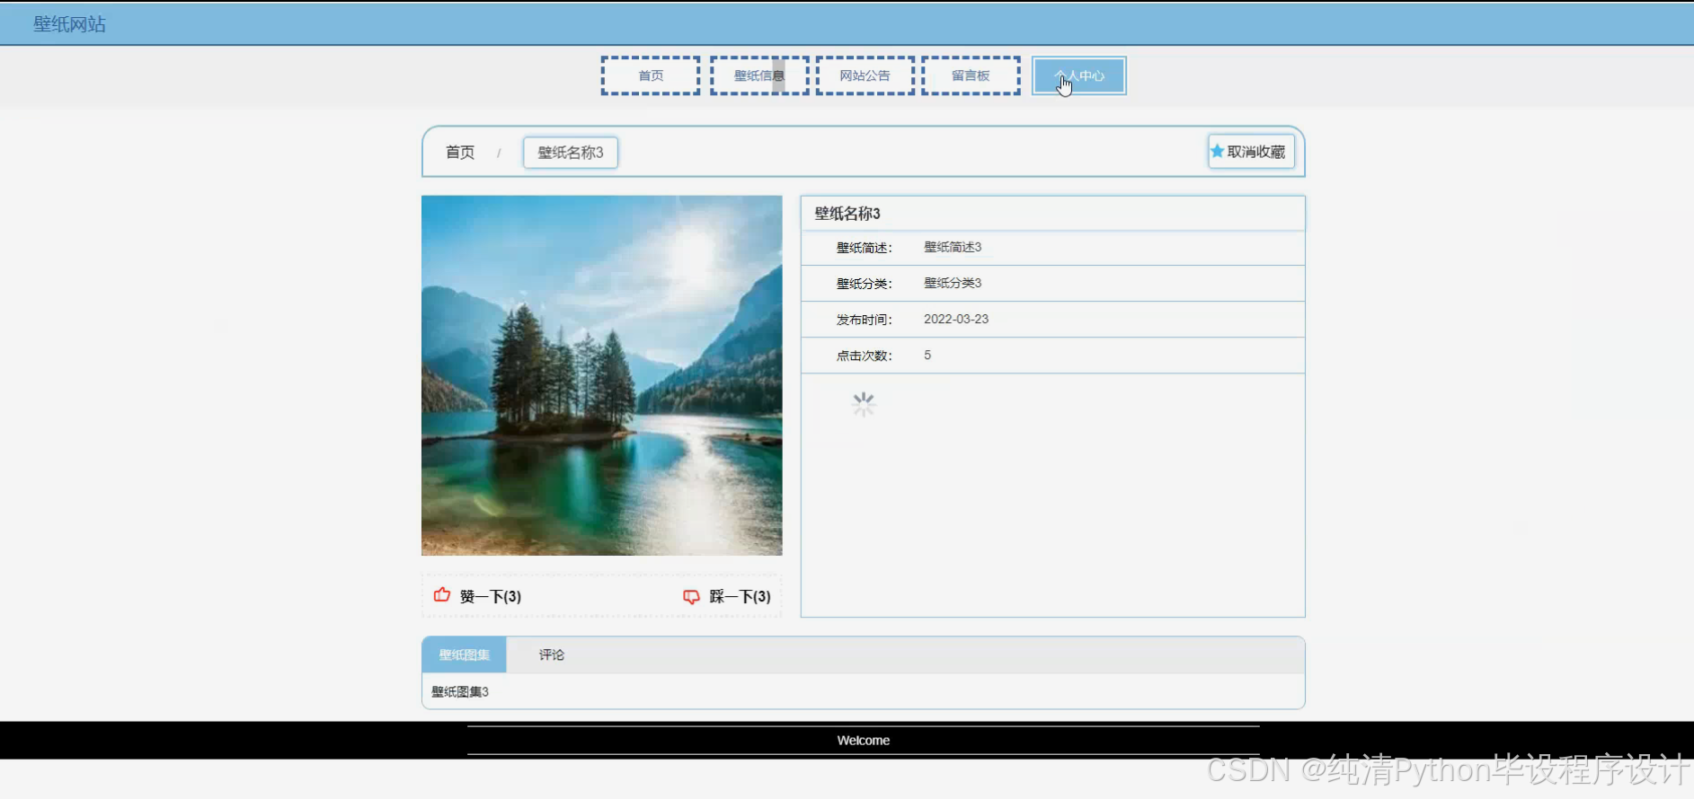
Task: Click the star icon beside 取消收藏
Action: click(x=1217, y=151)
